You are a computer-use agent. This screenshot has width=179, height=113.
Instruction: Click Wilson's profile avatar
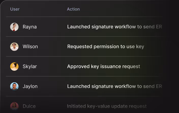pyautogui.click(x=14, y=47)
